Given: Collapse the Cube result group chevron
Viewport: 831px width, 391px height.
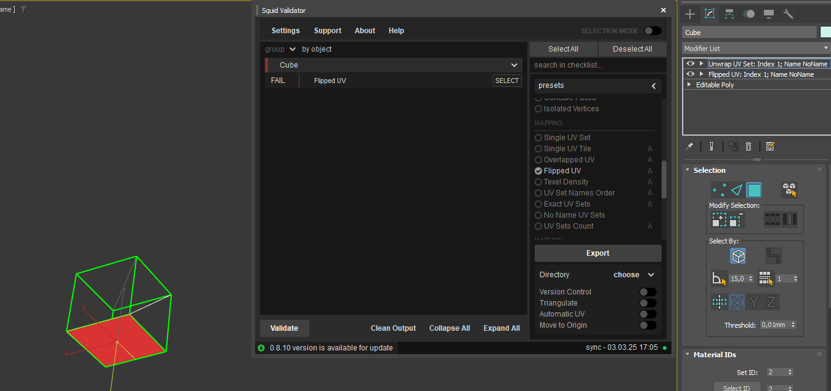Looking at the screenshot, I should pos(514,65).
